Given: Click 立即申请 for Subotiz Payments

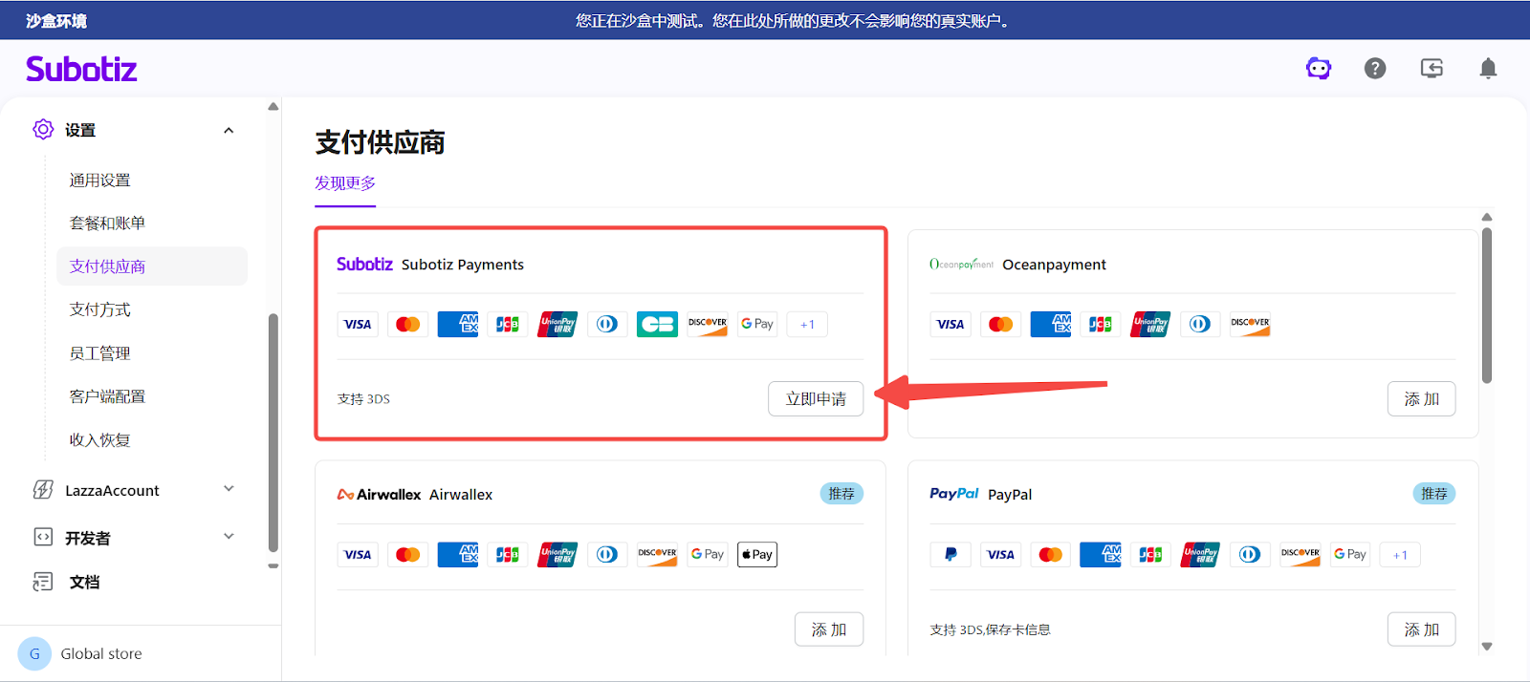Looking at the screenshot, I should coord(816,399).
